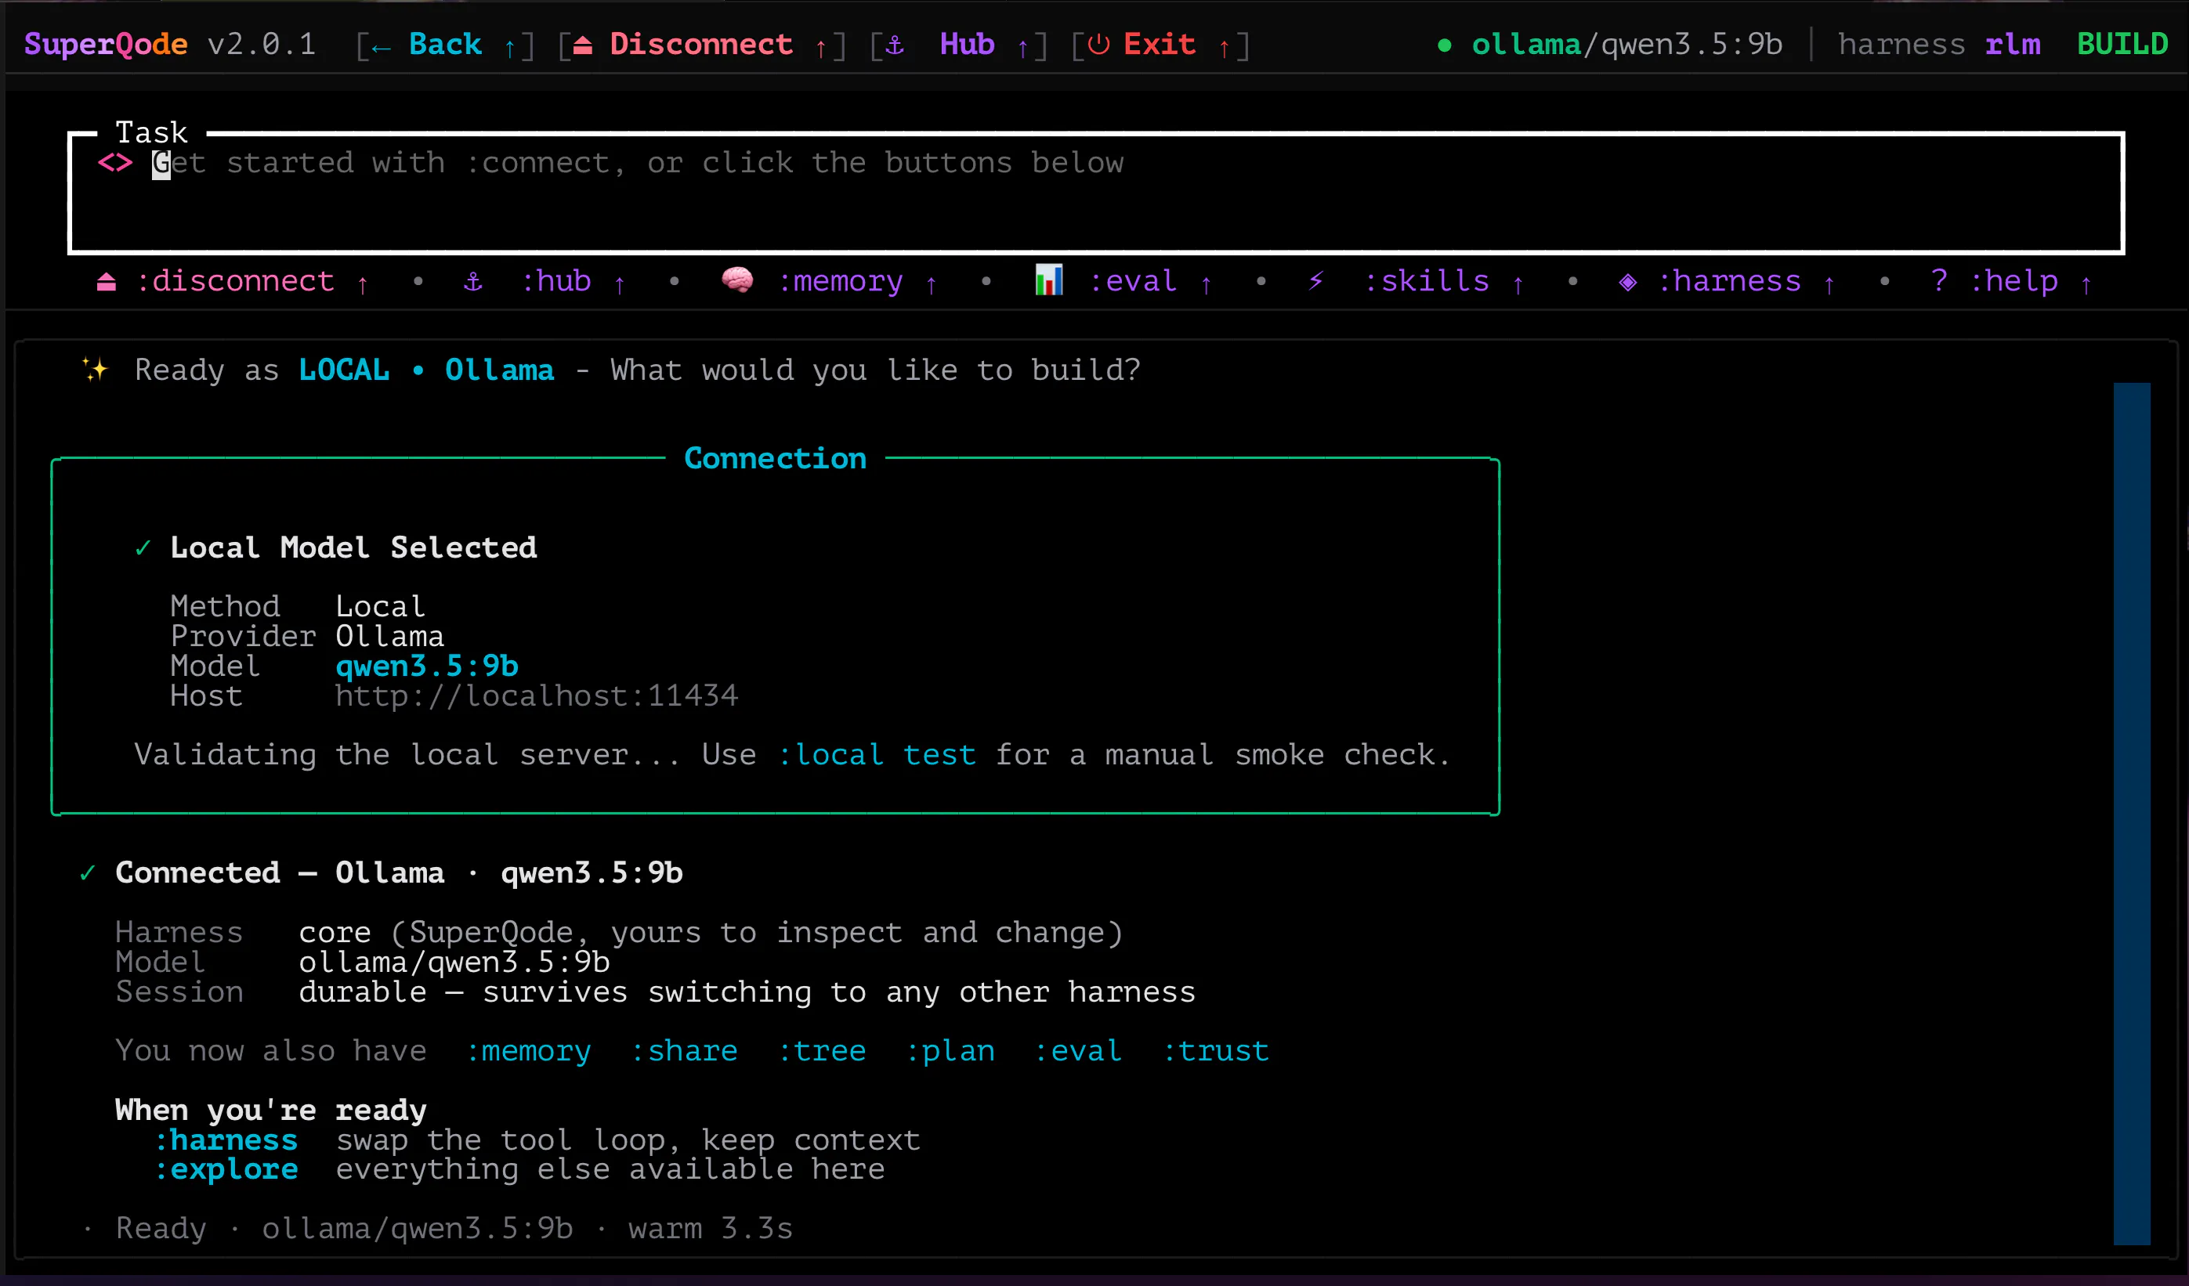Click the :local test command link

click(x=876, y=754)
